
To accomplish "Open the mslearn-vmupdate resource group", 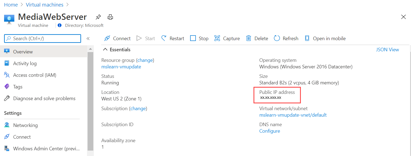I will [x=121, y=67].
